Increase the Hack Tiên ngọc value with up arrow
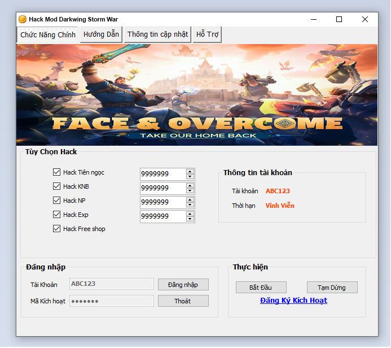Screen dimensions: 391x348 coord(190,172)
